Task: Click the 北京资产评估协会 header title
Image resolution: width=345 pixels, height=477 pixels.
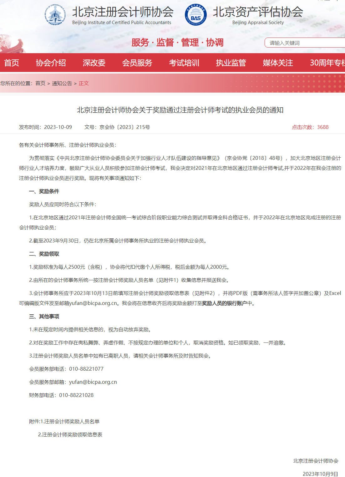Action: click(258, 12)
